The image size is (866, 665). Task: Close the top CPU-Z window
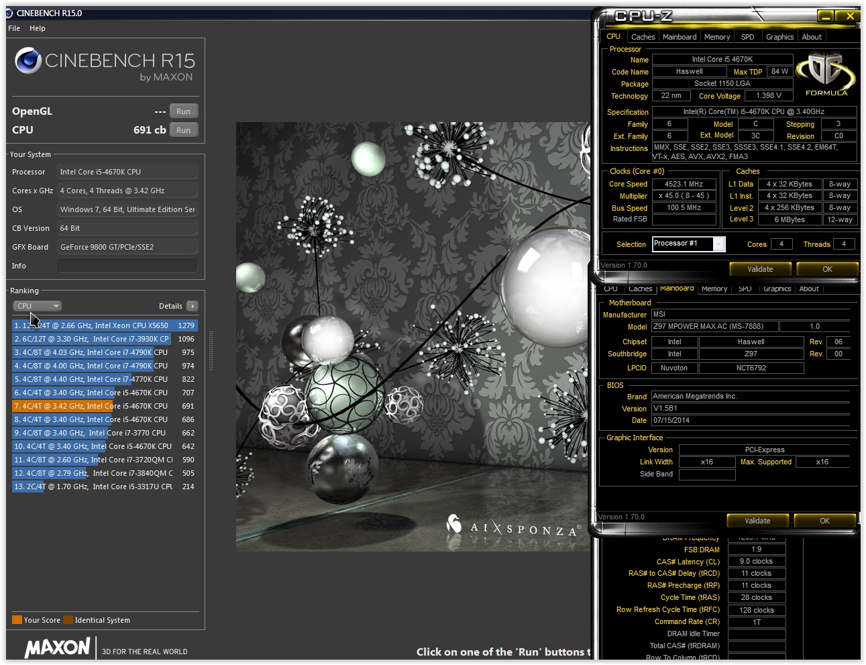click(850, 16)
